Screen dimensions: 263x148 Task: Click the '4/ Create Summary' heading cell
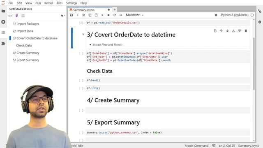click(113, 100)
